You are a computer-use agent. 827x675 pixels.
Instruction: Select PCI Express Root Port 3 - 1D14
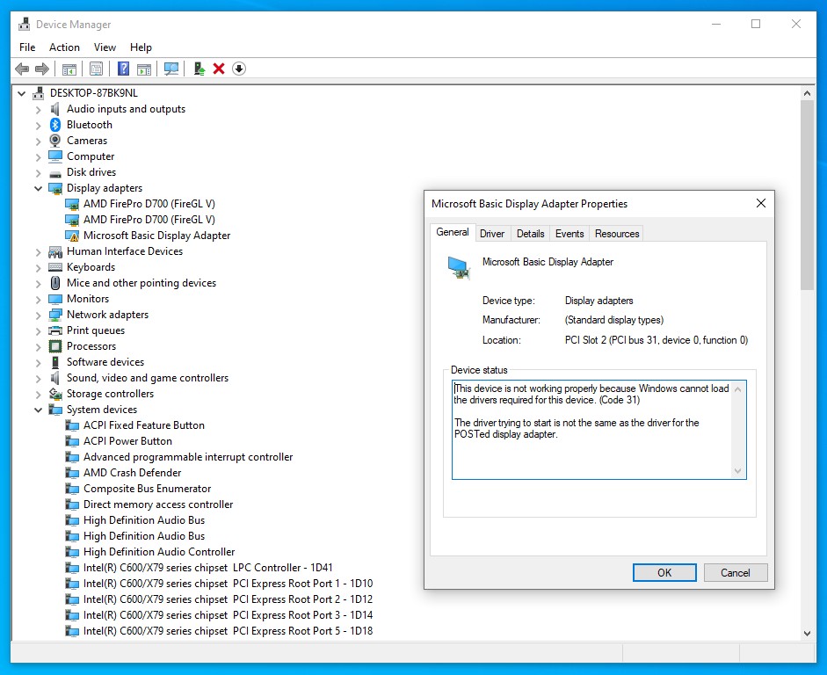[x=228, y=615]
